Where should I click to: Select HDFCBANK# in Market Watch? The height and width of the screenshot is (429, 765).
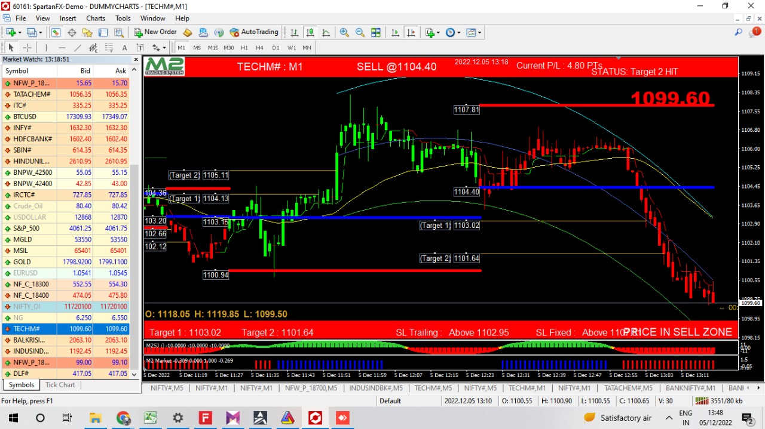[65, 139]
